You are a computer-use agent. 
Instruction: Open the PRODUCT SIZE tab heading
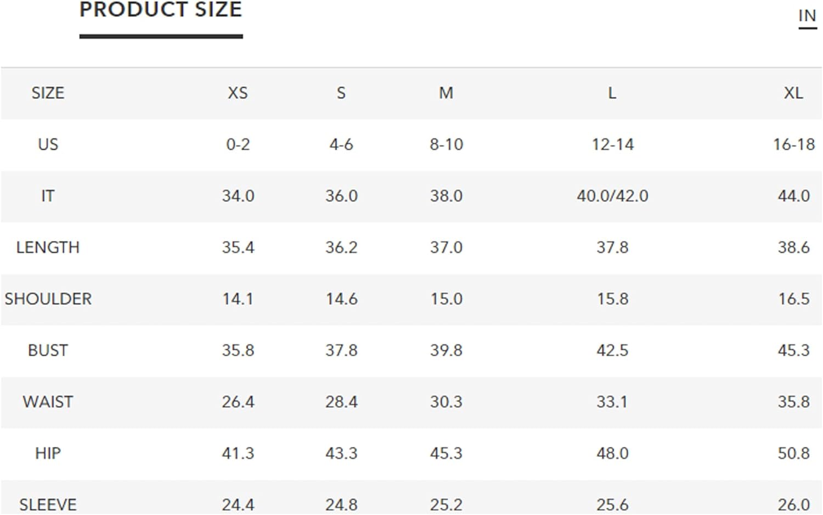click(161, 10)
